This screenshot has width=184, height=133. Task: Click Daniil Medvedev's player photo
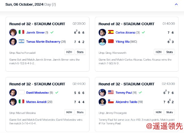pyautogui.click(x=13, y=92)
